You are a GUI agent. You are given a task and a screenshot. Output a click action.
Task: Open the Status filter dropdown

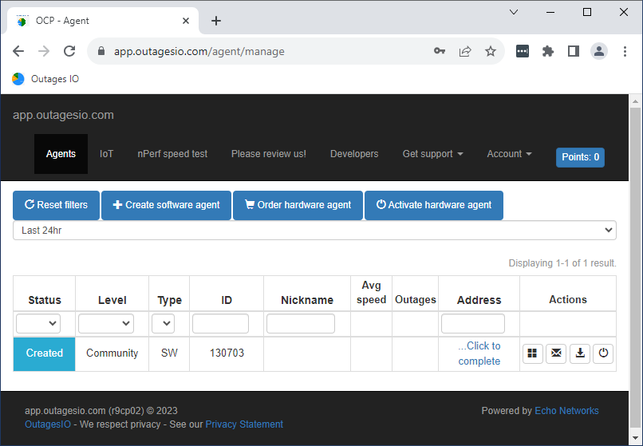pos(38,323)
